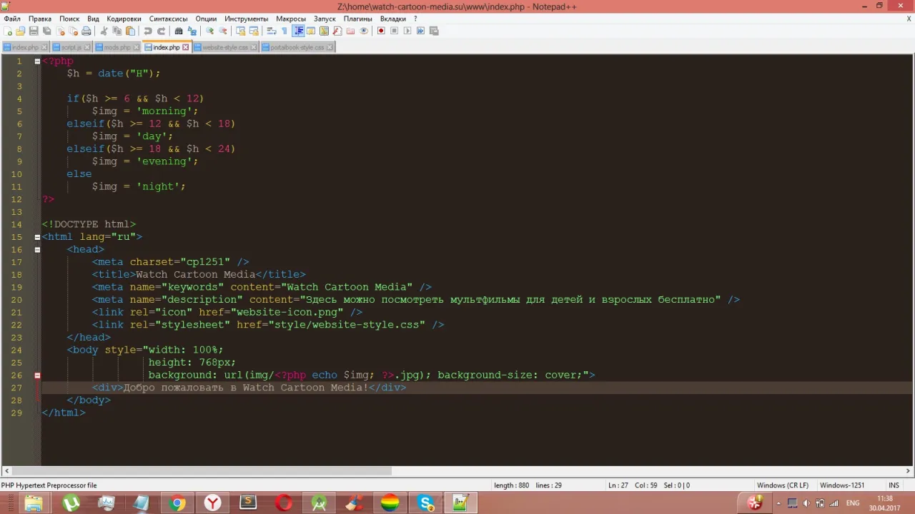
Task: Close the mods.php tab
Action: tap(135, 47)
